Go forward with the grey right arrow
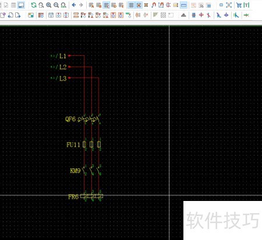262x240 pixels. [x=81, y=5]
